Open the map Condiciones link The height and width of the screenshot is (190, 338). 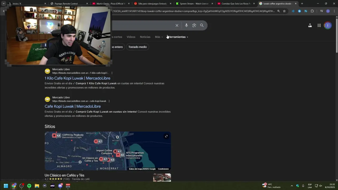163,169
